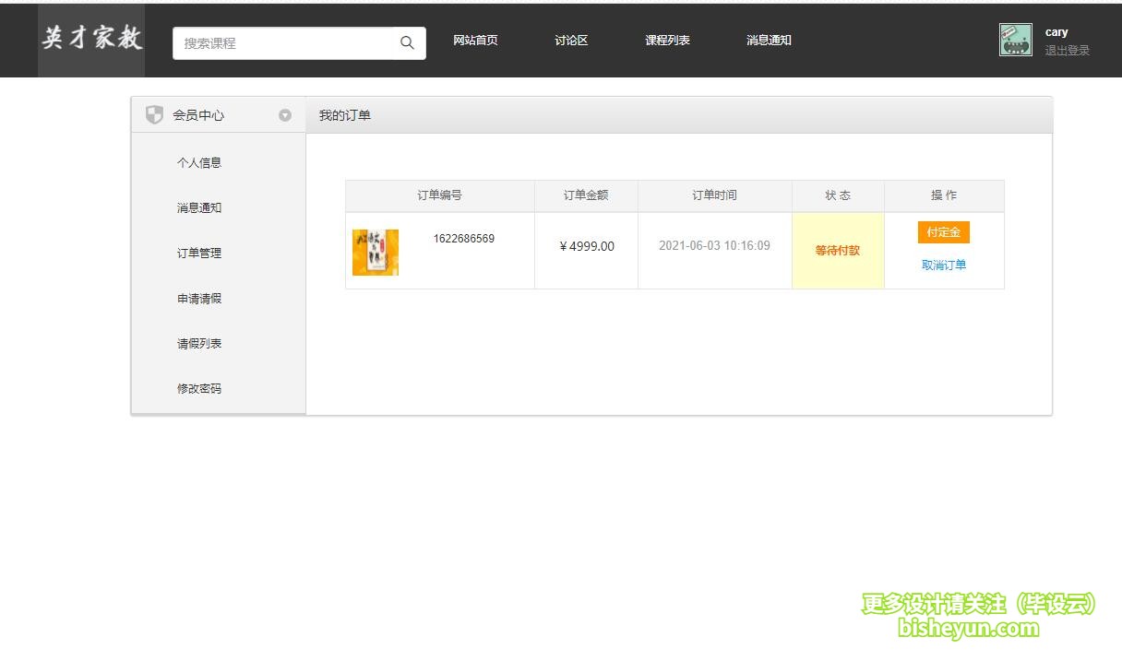Click the cary username link

coord(1056,32)
